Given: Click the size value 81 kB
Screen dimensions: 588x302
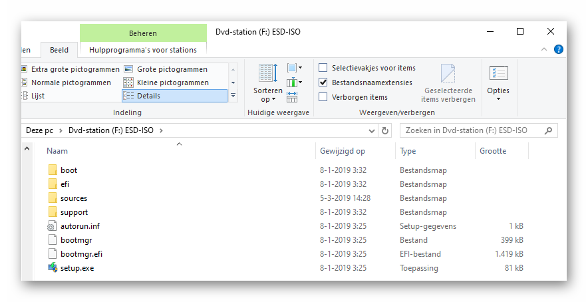Looking at the screenshot, I should [x=514, y=268].
